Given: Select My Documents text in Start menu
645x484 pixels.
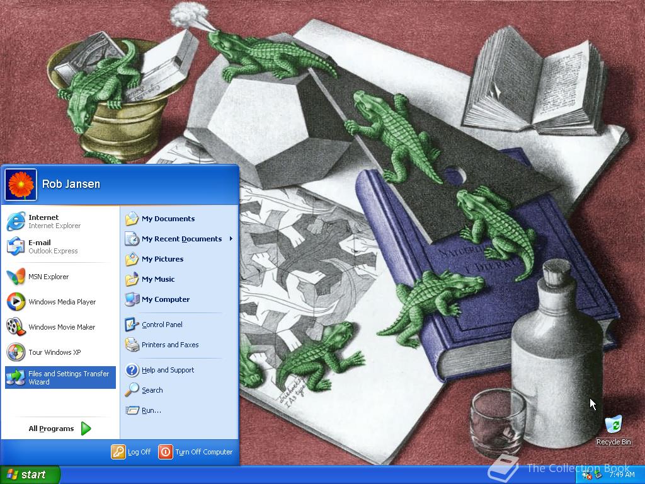Looking at the screenshot, I should (168, 219).
